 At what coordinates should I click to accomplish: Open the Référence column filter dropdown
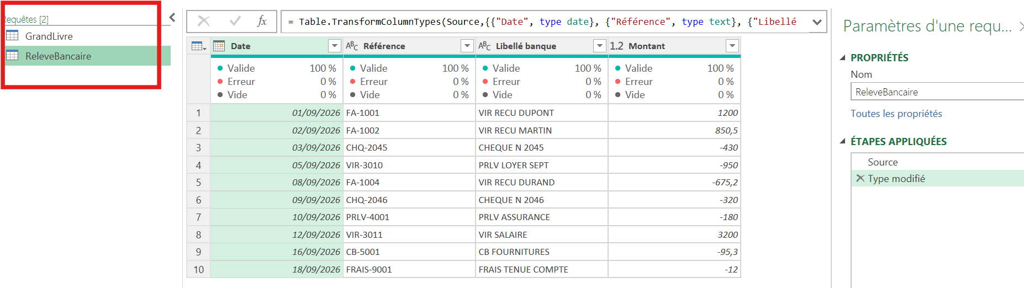click(x=467, y=46)
